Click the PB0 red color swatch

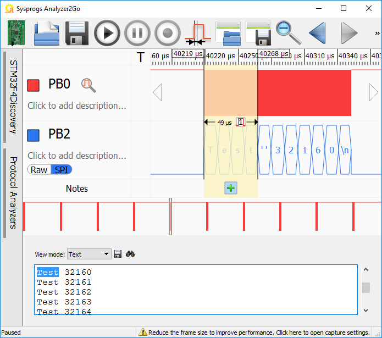[33, 85]
